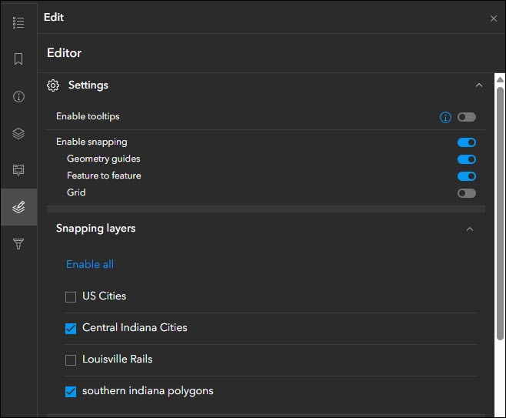
Task: Open the Bookmarks icon in sidebar
Action: (18, 59)
